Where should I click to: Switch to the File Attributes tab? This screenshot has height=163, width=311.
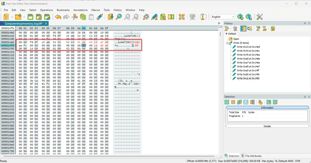(251, 156)
